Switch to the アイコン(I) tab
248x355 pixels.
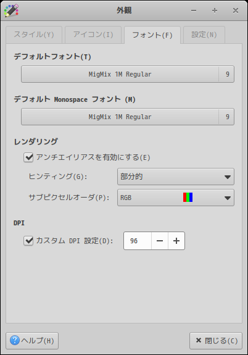(x=93, y=35)
